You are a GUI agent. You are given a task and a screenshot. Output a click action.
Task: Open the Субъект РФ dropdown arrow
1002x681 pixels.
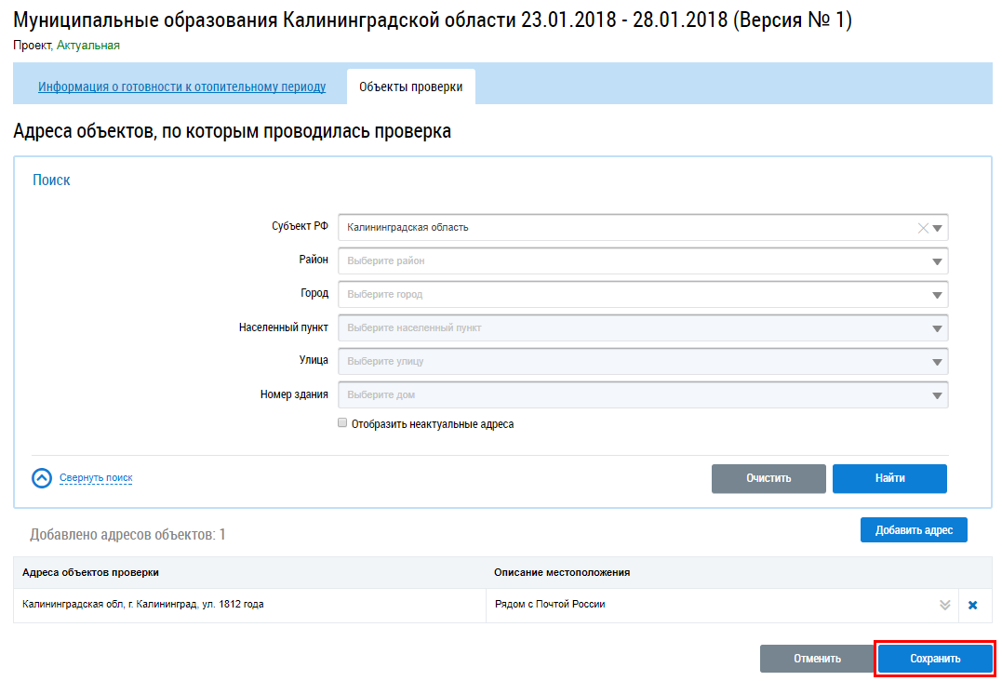937,228
